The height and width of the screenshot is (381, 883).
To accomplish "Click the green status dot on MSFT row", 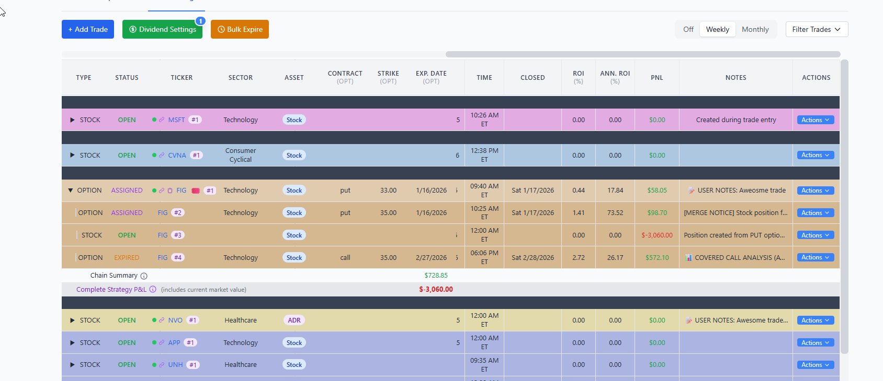I will (x=154, y=120).
